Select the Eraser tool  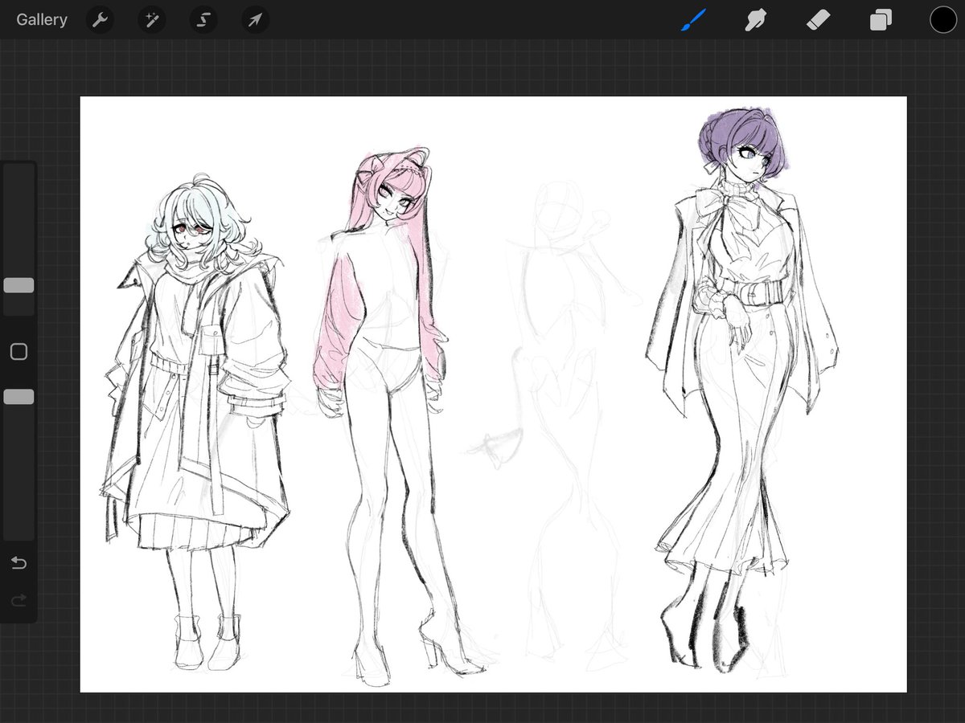point(818,20)
